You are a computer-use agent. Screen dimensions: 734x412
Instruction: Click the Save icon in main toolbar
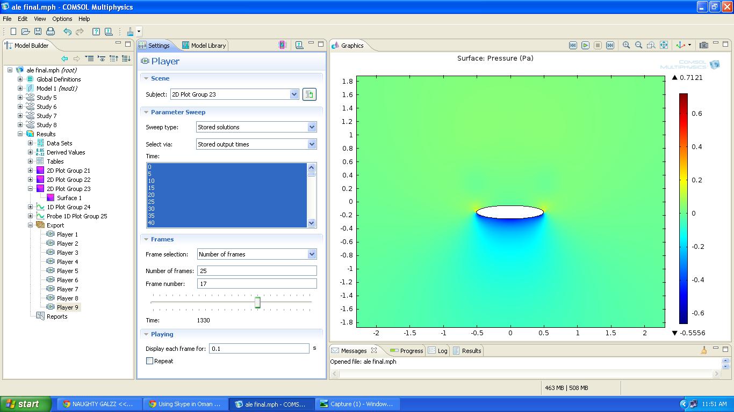tap(38, 32)
